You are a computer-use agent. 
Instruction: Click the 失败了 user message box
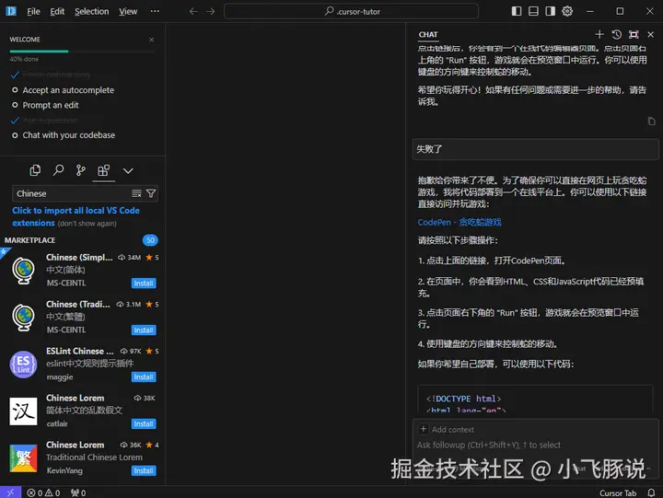tap(535, 149)
